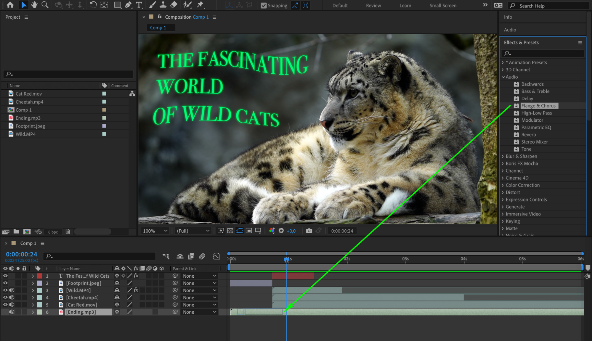Click the Take Snapshot camera icon

(x=309, y=231)
